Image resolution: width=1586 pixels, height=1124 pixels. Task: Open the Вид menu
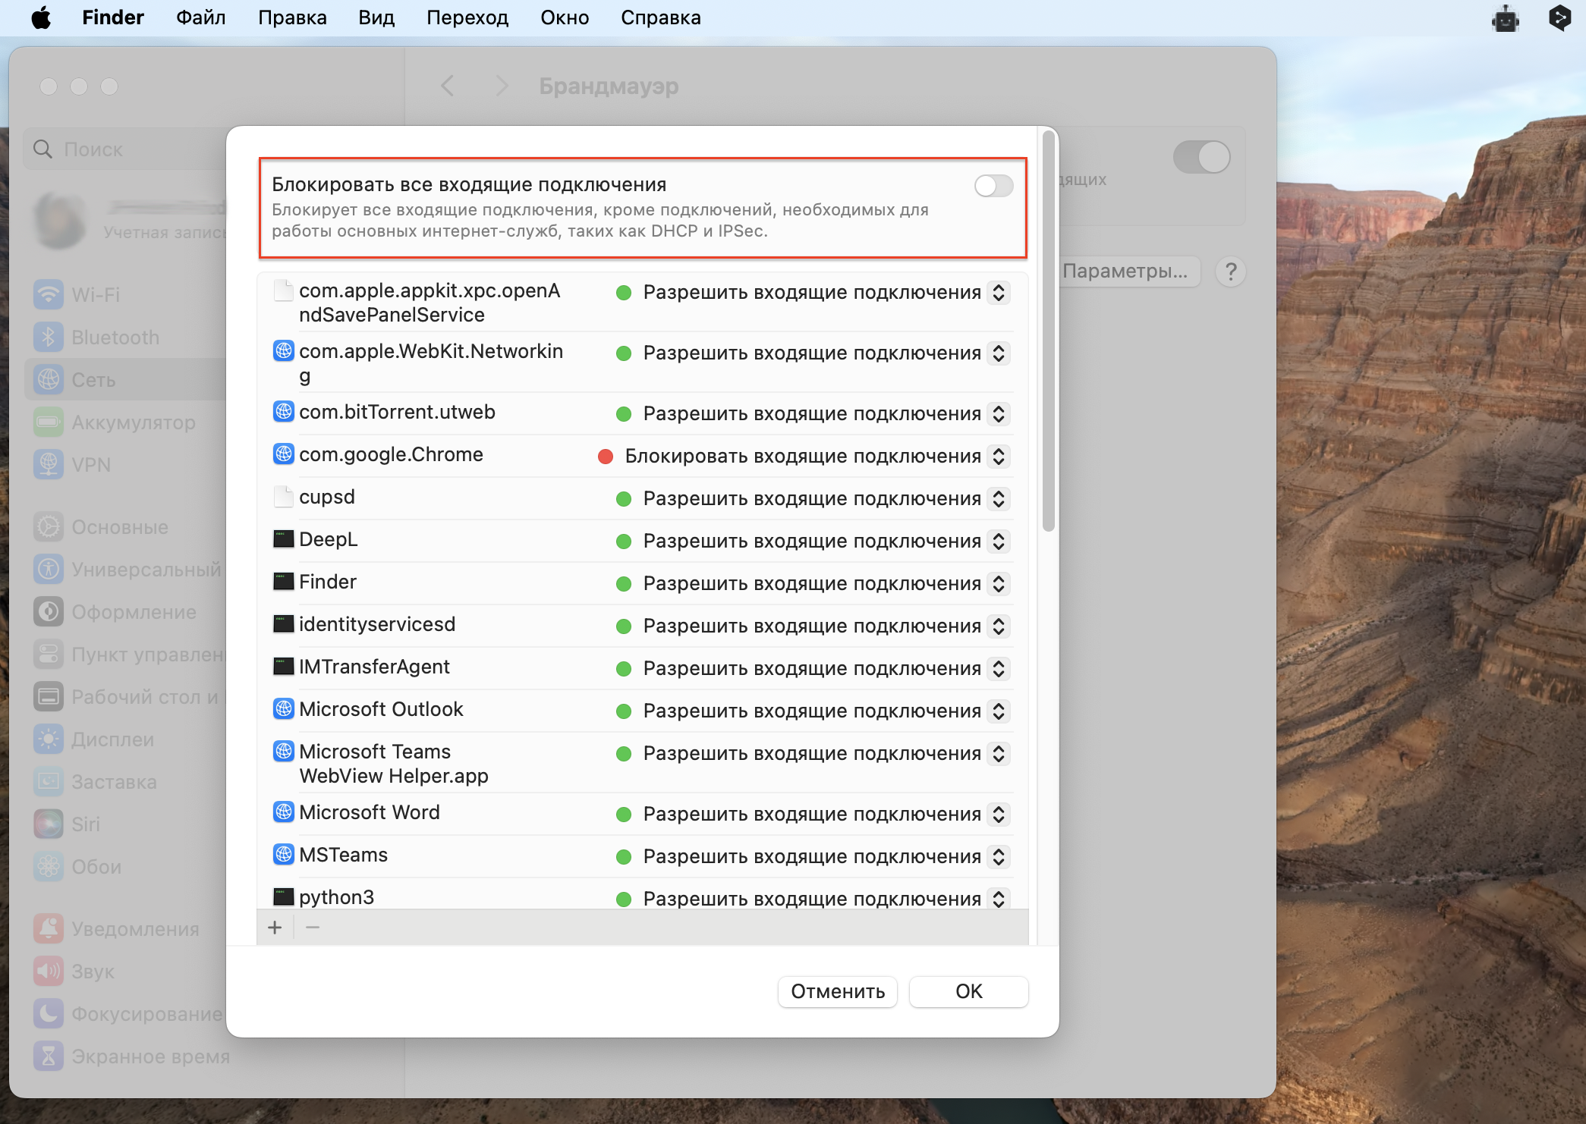click(x=376, y=17)
